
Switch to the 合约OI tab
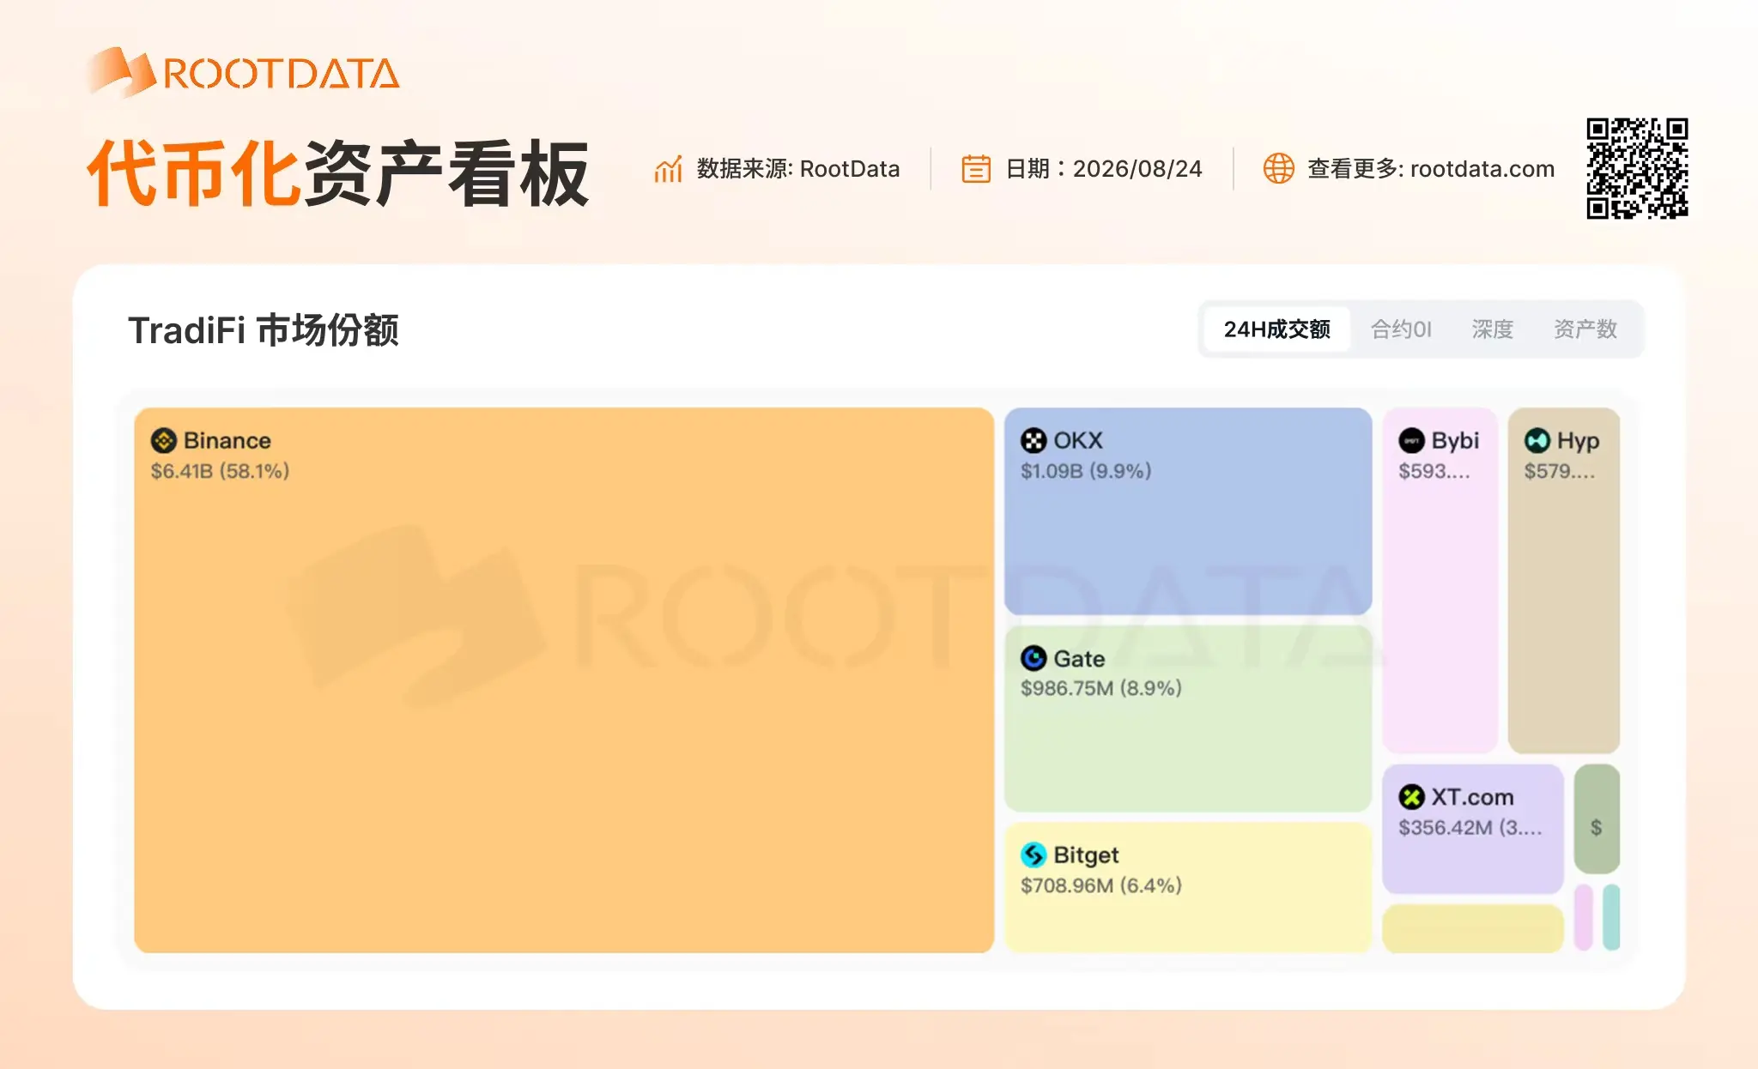[x=1401, y=329]
